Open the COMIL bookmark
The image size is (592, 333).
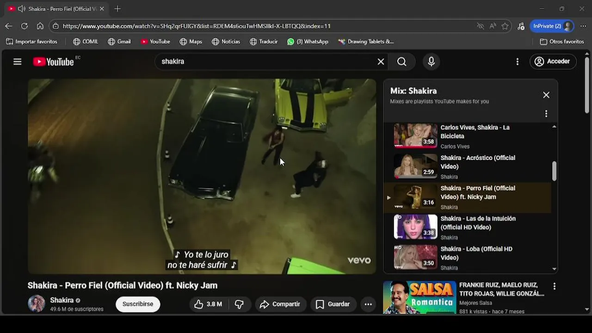click(86, 42)
